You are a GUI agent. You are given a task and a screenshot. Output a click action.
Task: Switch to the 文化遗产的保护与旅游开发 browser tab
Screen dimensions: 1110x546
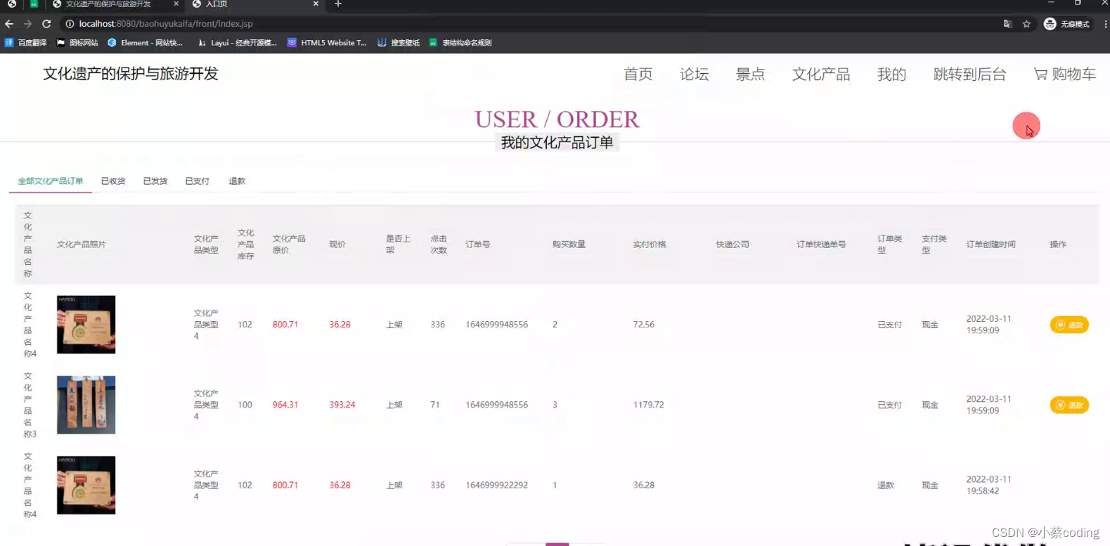click(x=108, y=4)
